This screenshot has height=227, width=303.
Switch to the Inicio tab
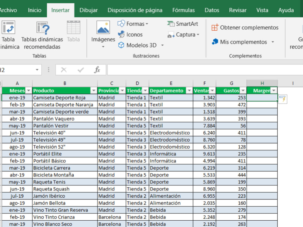(35, 10)
